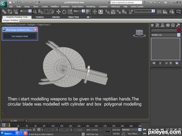
Task: Expand the ribbon minimize options arrow
Action: pyautogui.click(x=91, y=17)
